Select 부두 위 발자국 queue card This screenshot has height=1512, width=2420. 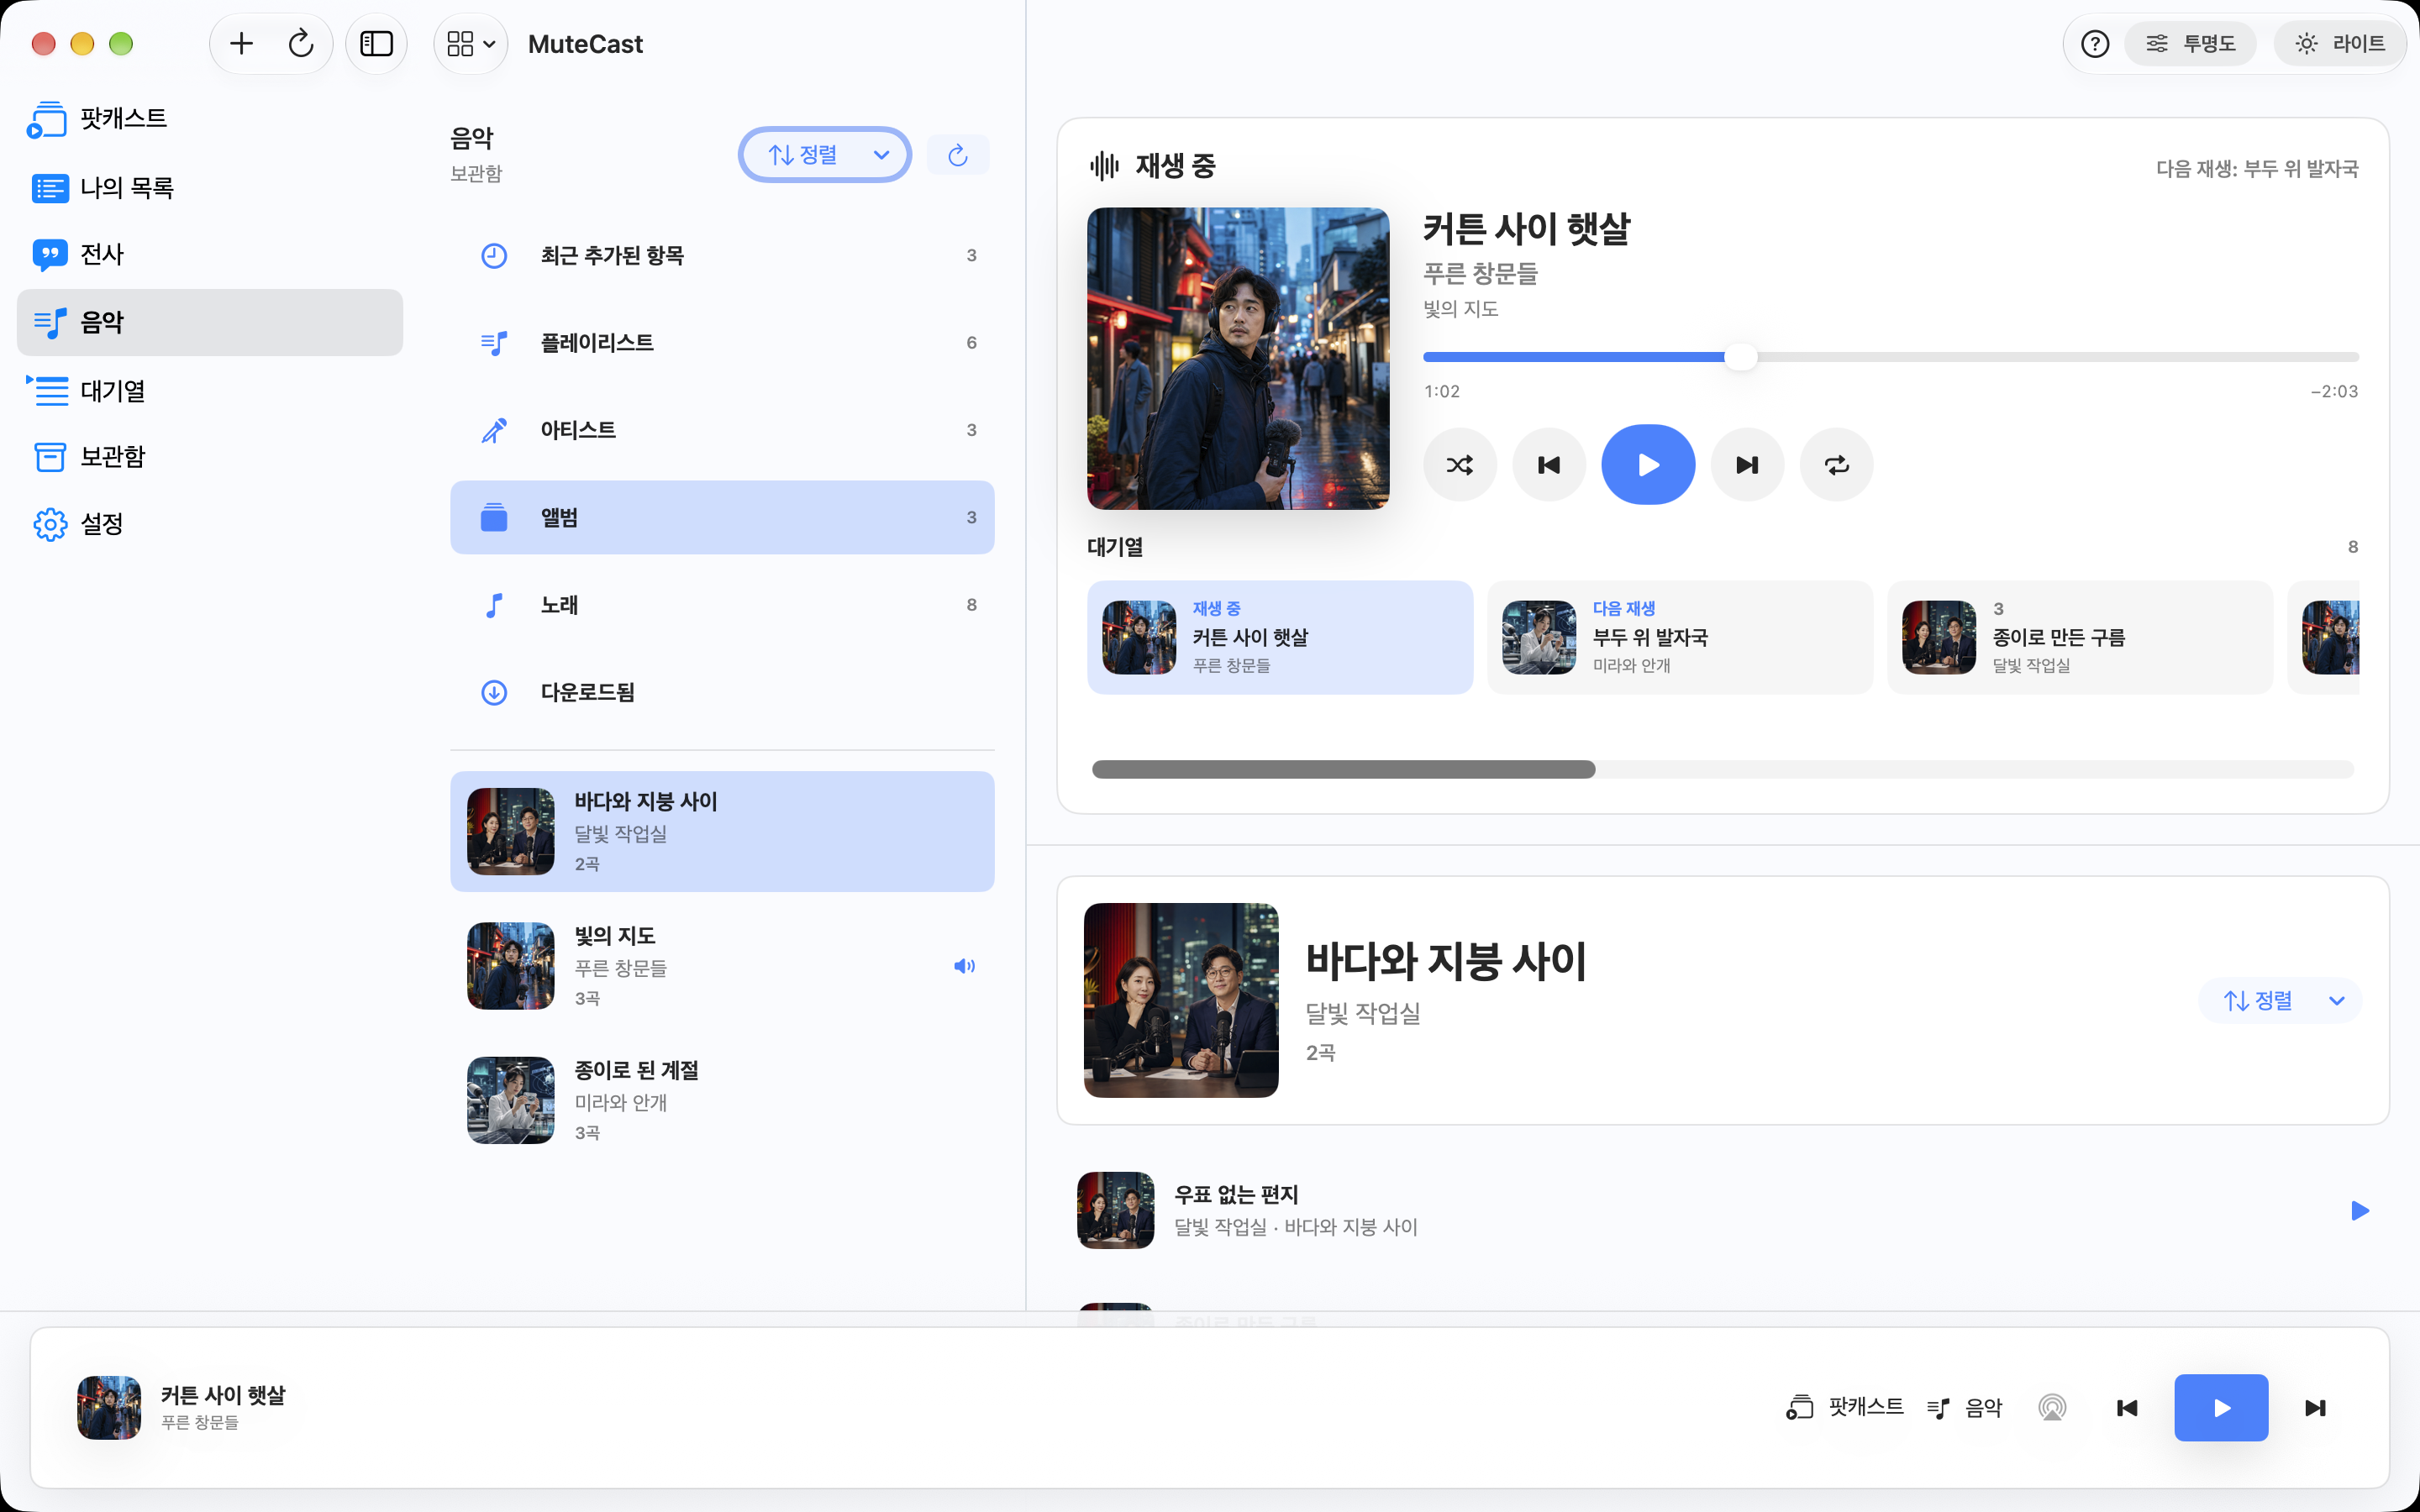click(1680, 638)
